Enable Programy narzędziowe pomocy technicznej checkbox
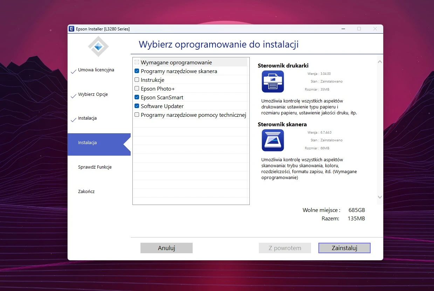This screenshot has height=291, width=434. [137, 115]
